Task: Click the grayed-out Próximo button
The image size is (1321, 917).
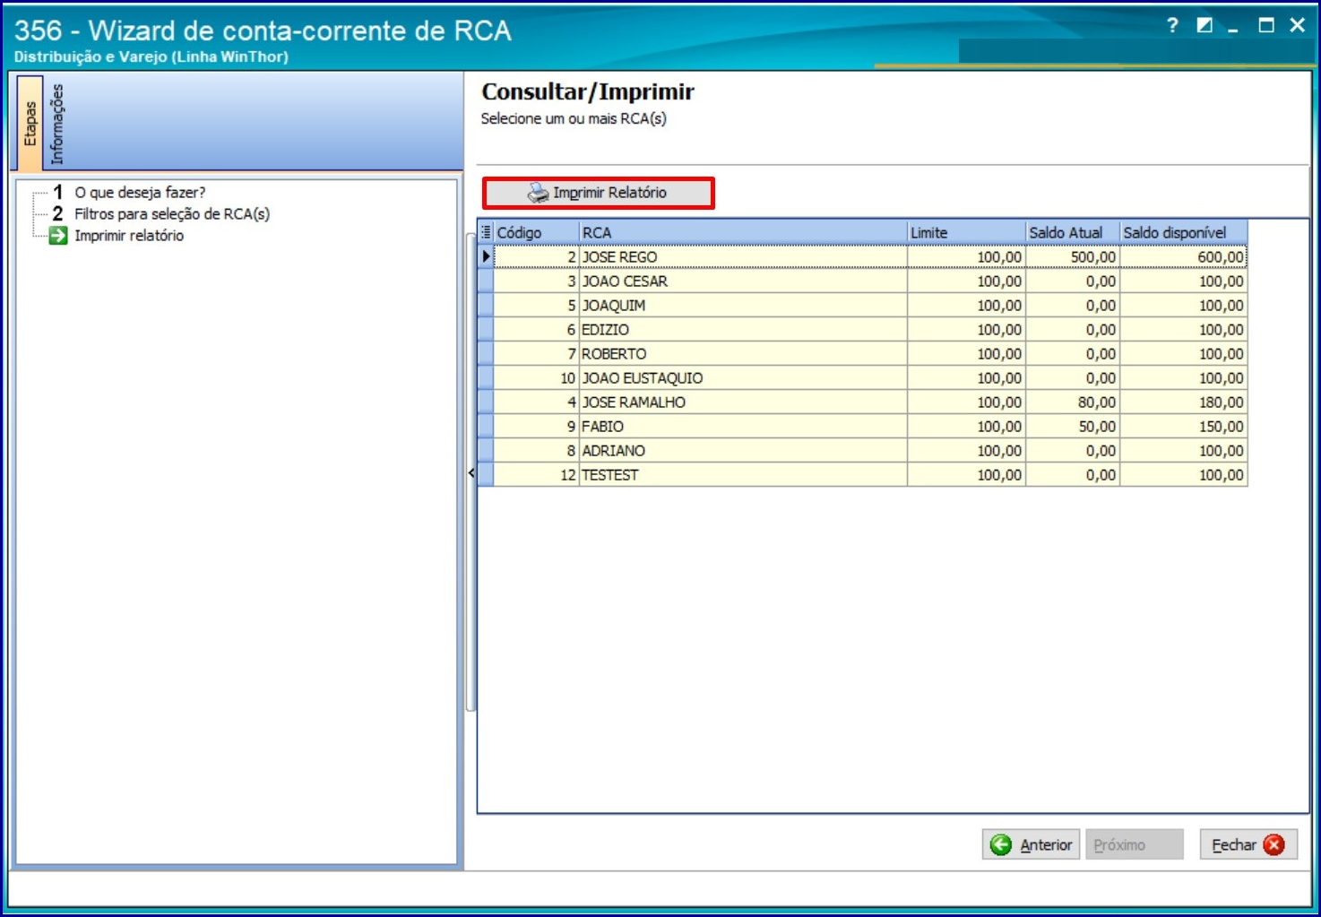Action: point(1135,844)
